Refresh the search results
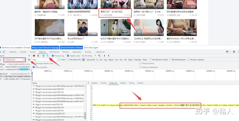The height and width of the screenshot is (121, 239). (x=25, y=60)
